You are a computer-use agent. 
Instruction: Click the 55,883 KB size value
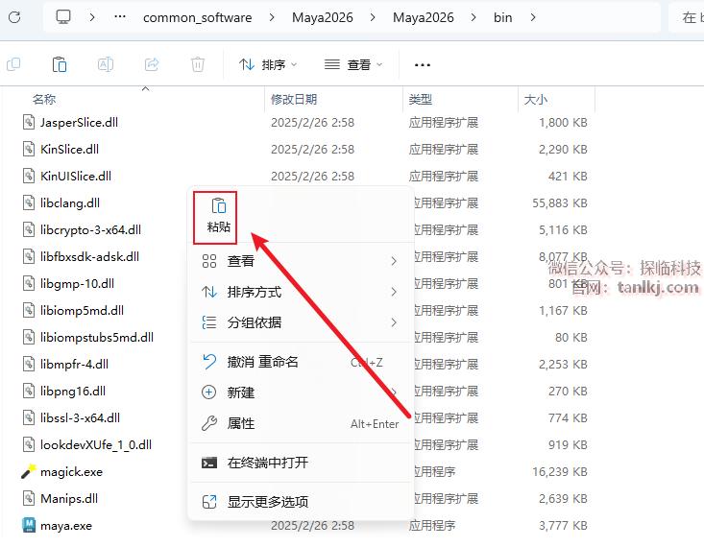pos(560,202)
